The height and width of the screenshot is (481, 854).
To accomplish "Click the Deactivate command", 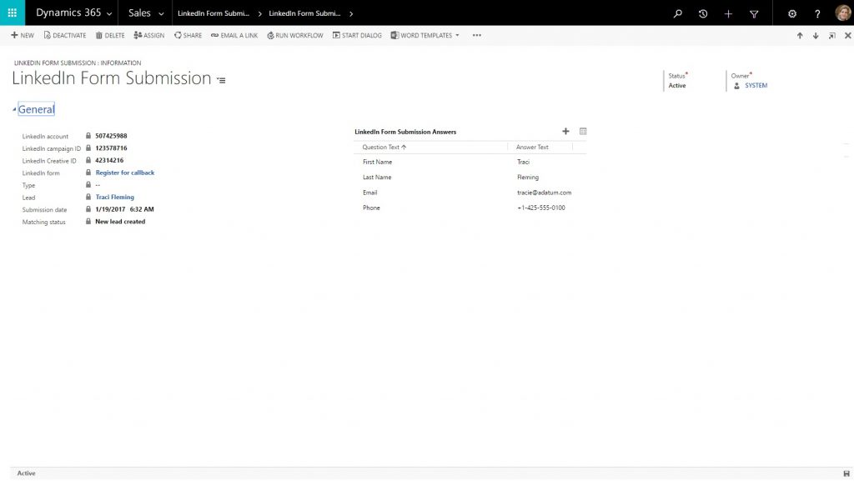I will click(65, 35).
